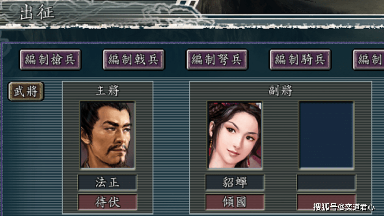
Task: Click the empty name field under blank slot
Action: [x=326, y=182]
